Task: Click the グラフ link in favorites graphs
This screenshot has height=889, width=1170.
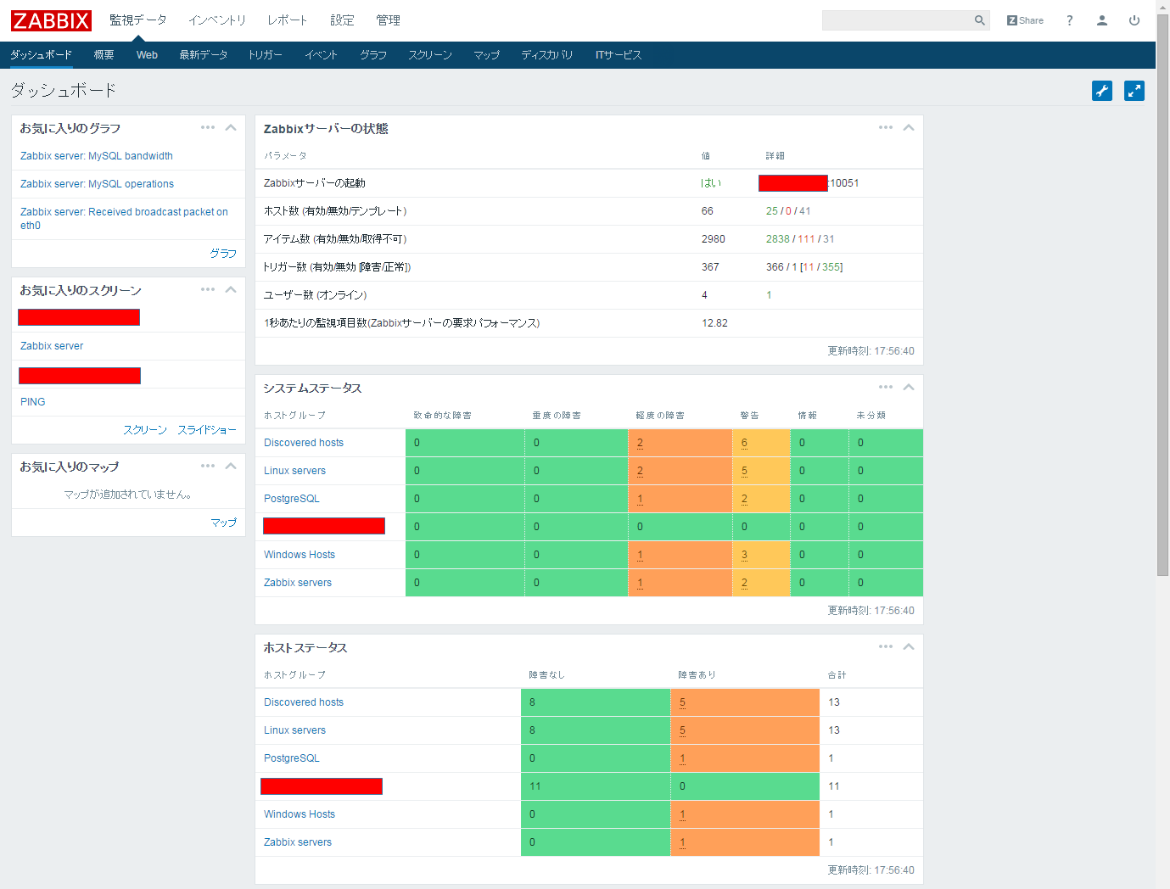Action: point(223,254)
